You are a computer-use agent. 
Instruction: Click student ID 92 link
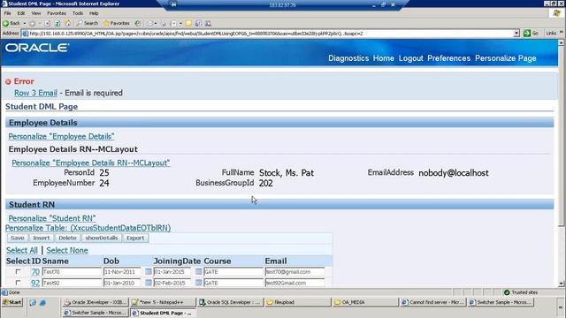(x=35, y=283)
